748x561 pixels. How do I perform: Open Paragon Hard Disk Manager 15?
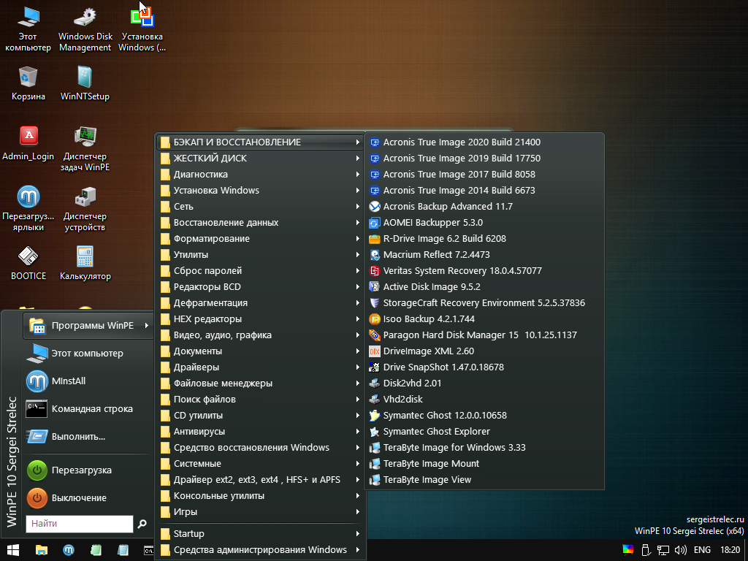tap(484, 335)
